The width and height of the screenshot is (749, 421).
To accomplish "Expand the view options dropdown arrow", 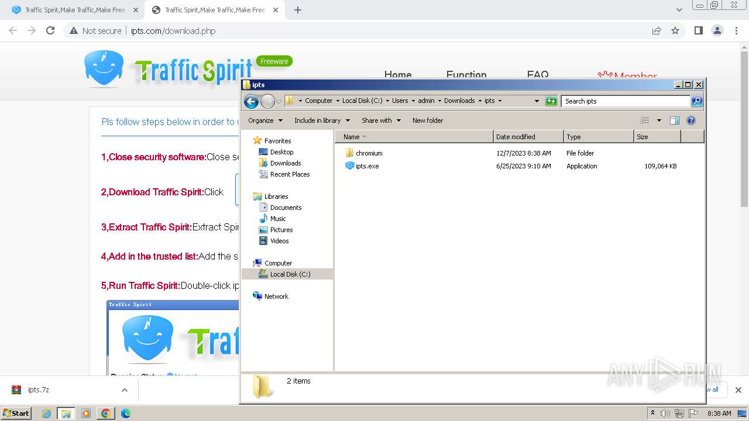I will tap(659, 120).
